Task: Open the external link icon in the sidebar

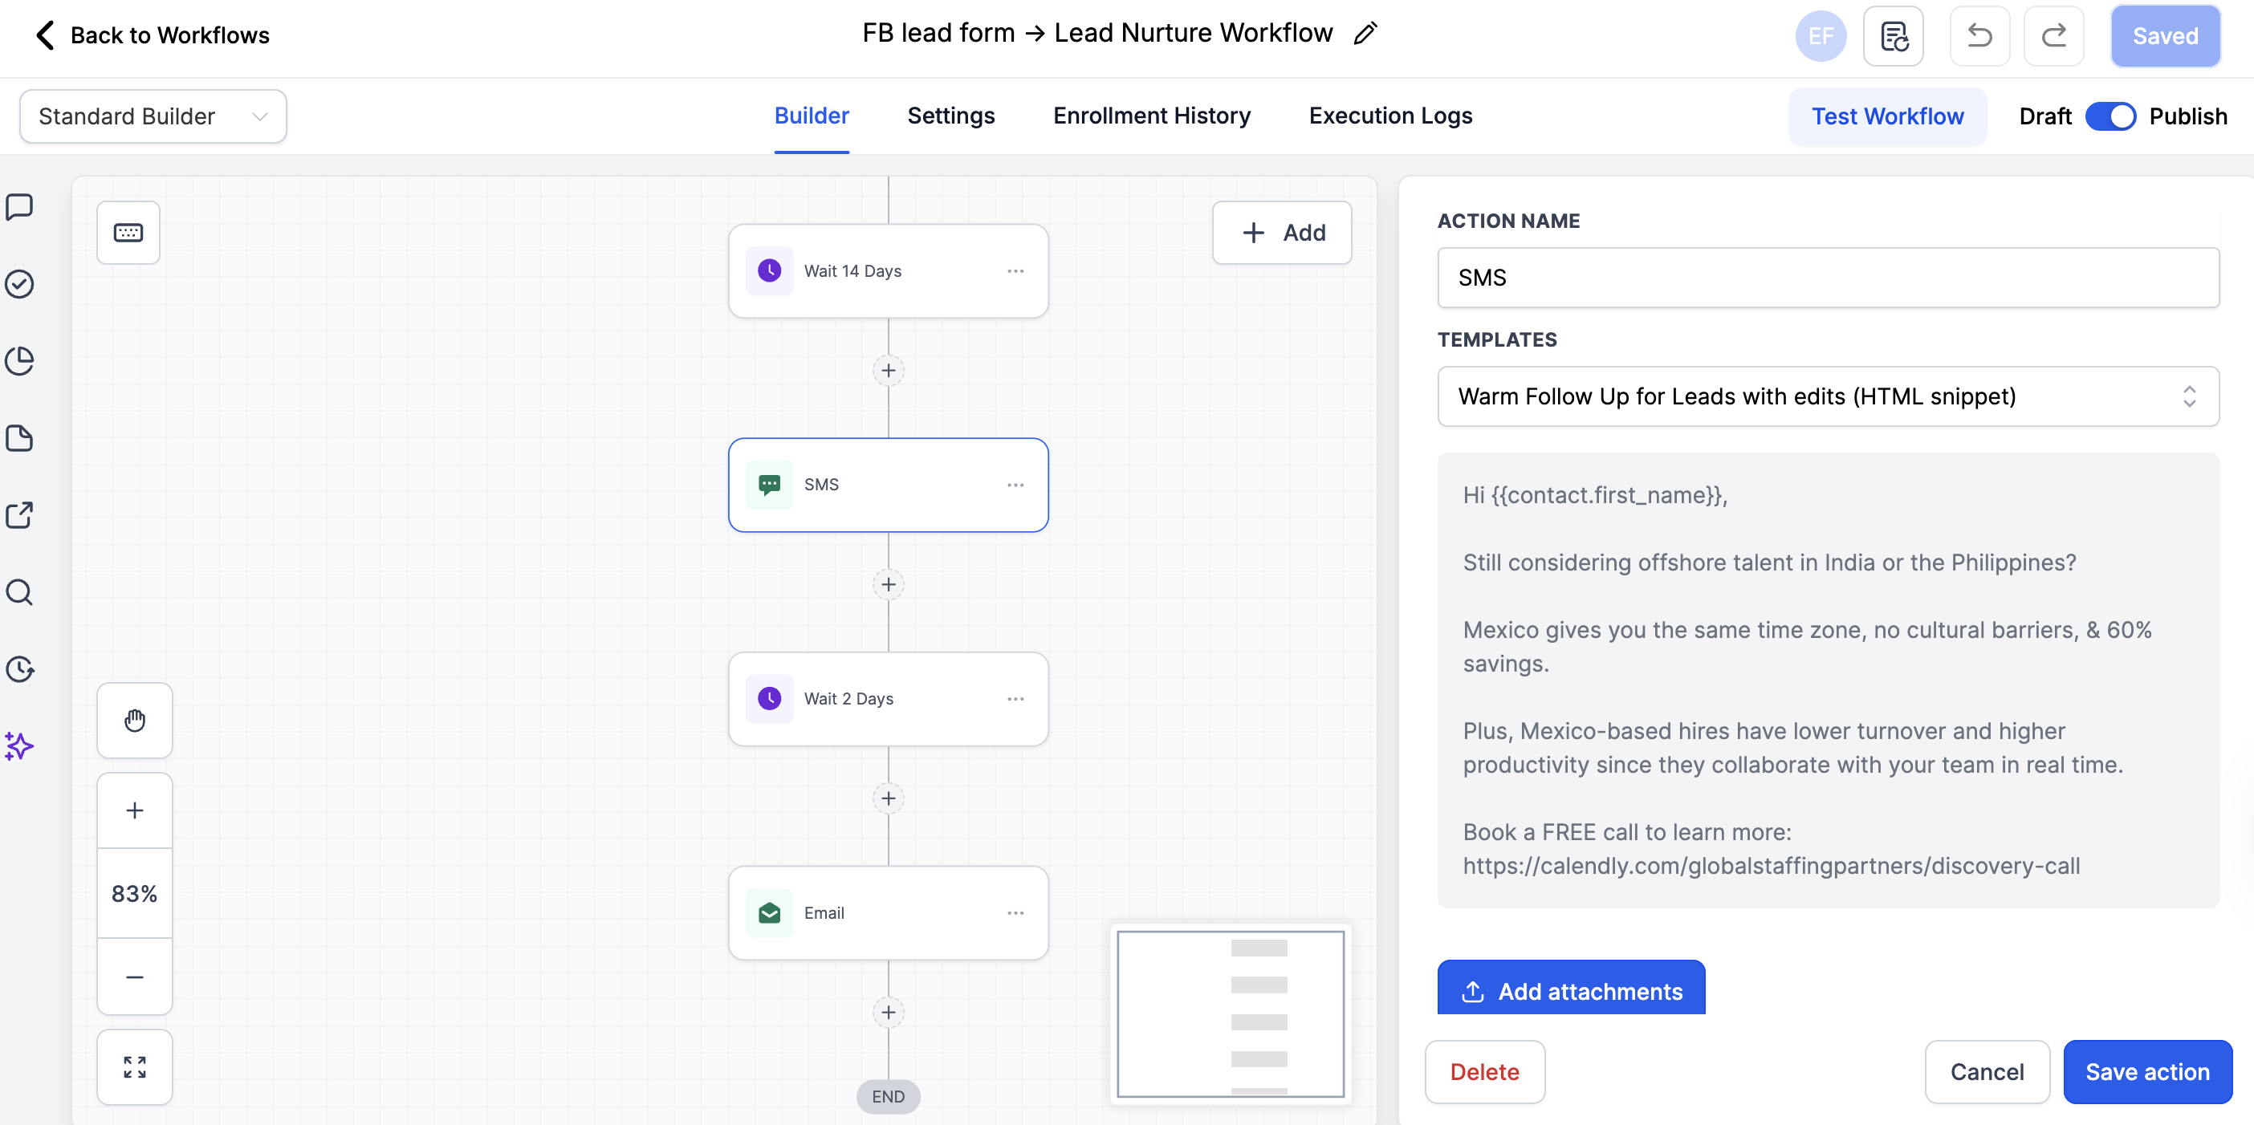Action: point(19,515)
